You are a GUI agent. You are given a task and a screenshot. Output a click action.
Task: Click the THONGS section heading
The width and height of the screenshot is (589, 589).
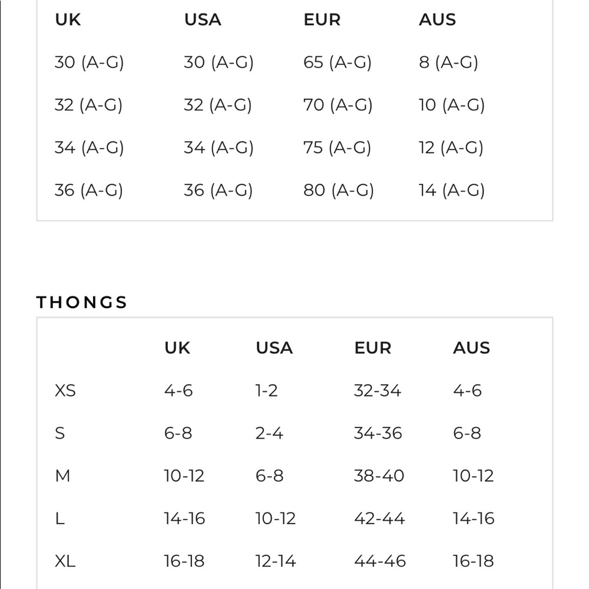[x=81, y=302]
